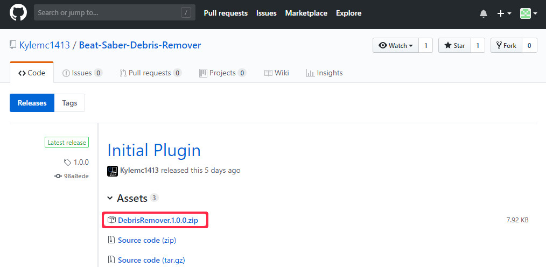
Task: Switch to the Insights tab
Action: coord(325,73)
